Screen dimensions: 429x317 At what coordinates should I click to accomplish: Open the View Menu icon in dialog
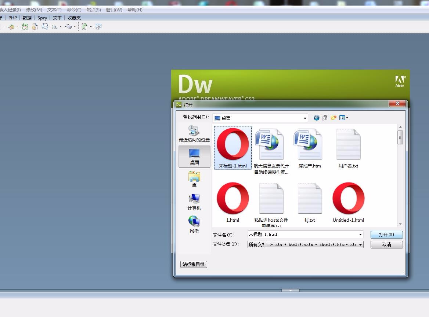point(344,118)
